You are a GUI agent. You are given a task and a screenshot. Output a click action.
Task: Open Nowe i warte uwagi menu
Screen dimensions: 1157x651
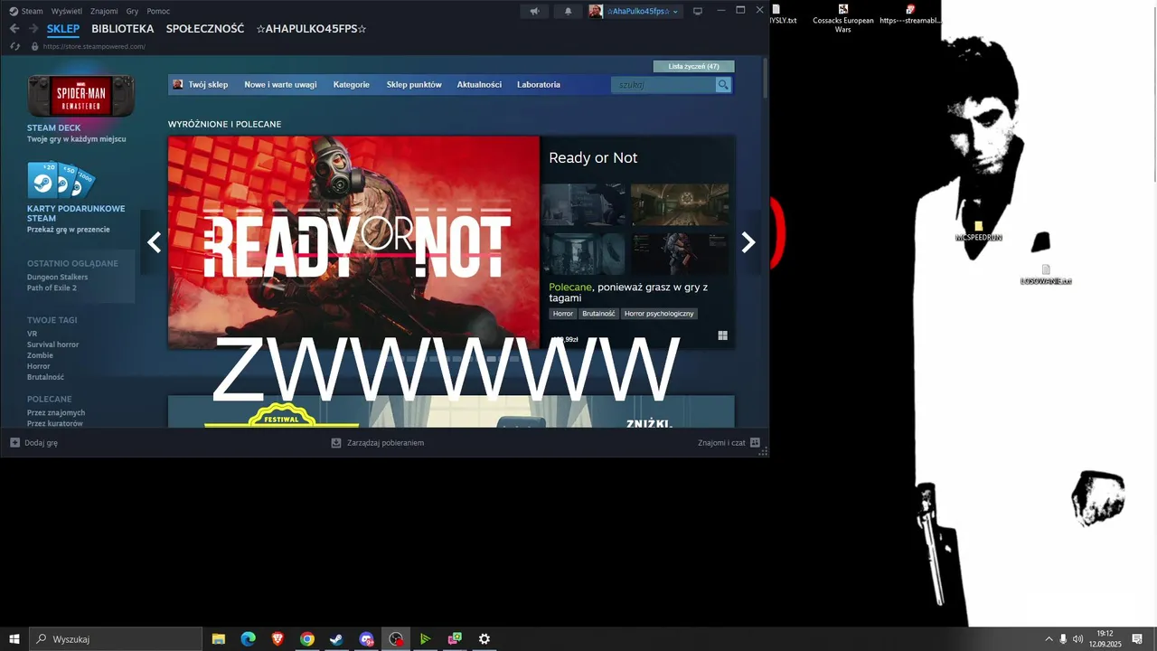pos(280,84)
